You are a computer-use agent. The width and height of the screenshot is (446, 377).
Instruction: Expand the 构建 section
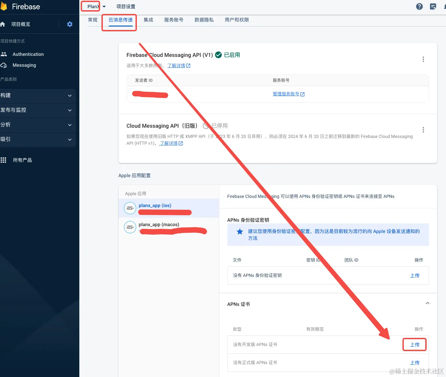tap(38, 95)
